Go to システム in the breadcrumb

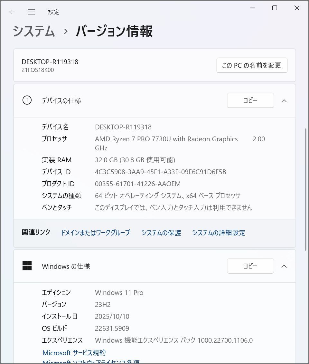coord(34,31)
